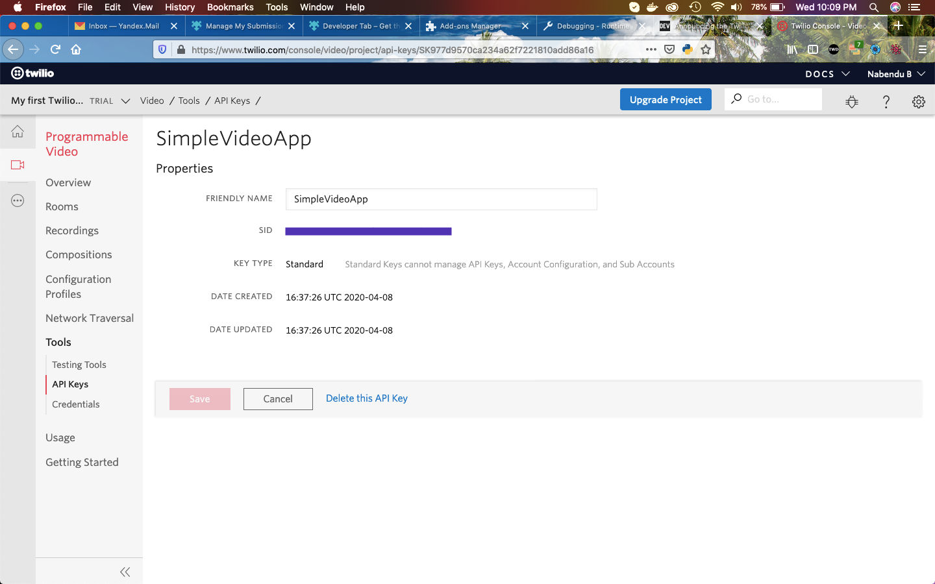Open a new browser tab with plus
935x584 pixels.
coord(899,25)
